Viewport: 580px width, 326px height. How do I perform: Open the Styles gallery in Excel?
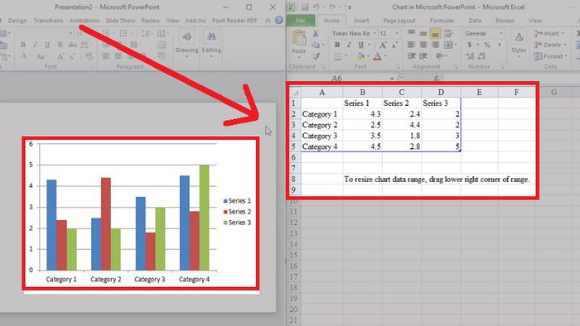tap(519, 41)
